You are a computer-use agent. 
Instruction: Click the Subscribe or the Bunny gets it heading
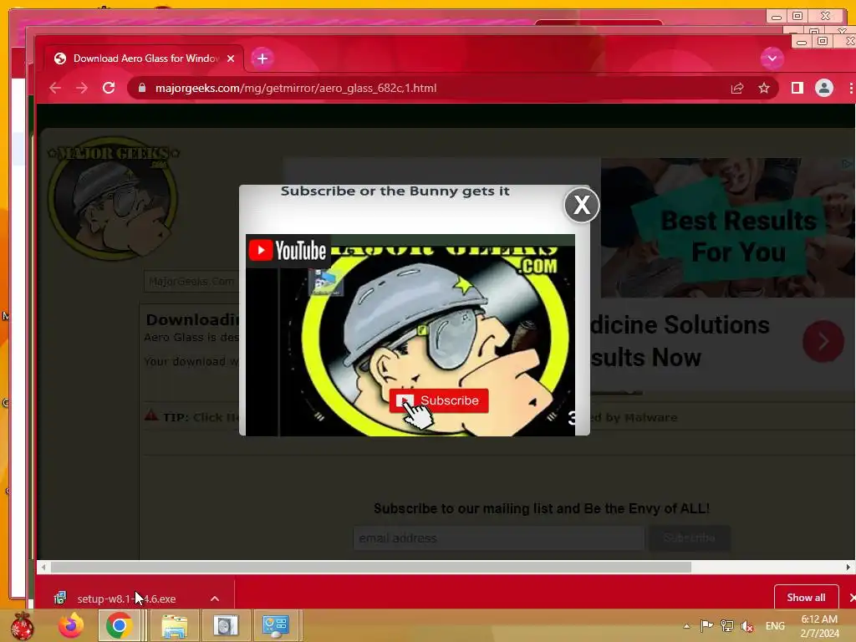click(x=395, y=191)
